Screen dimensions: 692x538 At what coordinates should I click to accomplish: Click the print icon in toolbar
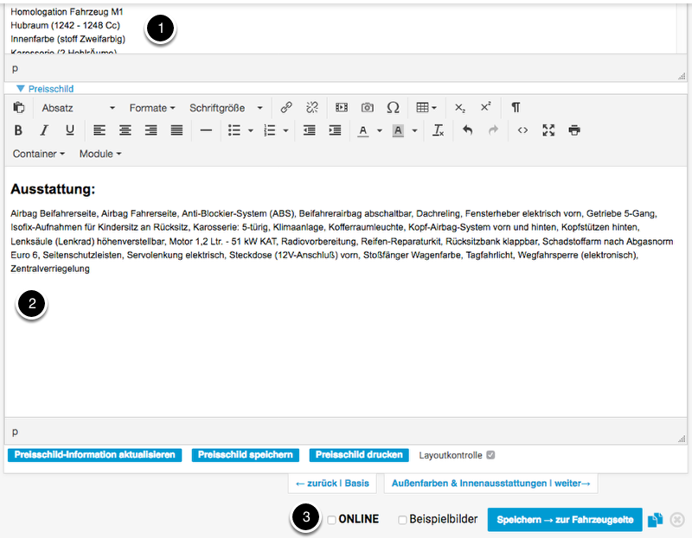point(574,130)
